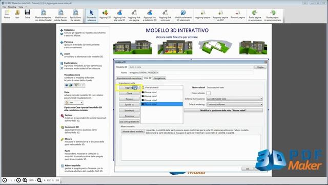This screenshot has width=328, height=185.
Task: Open the Vista menu
Action: (20, 7)
